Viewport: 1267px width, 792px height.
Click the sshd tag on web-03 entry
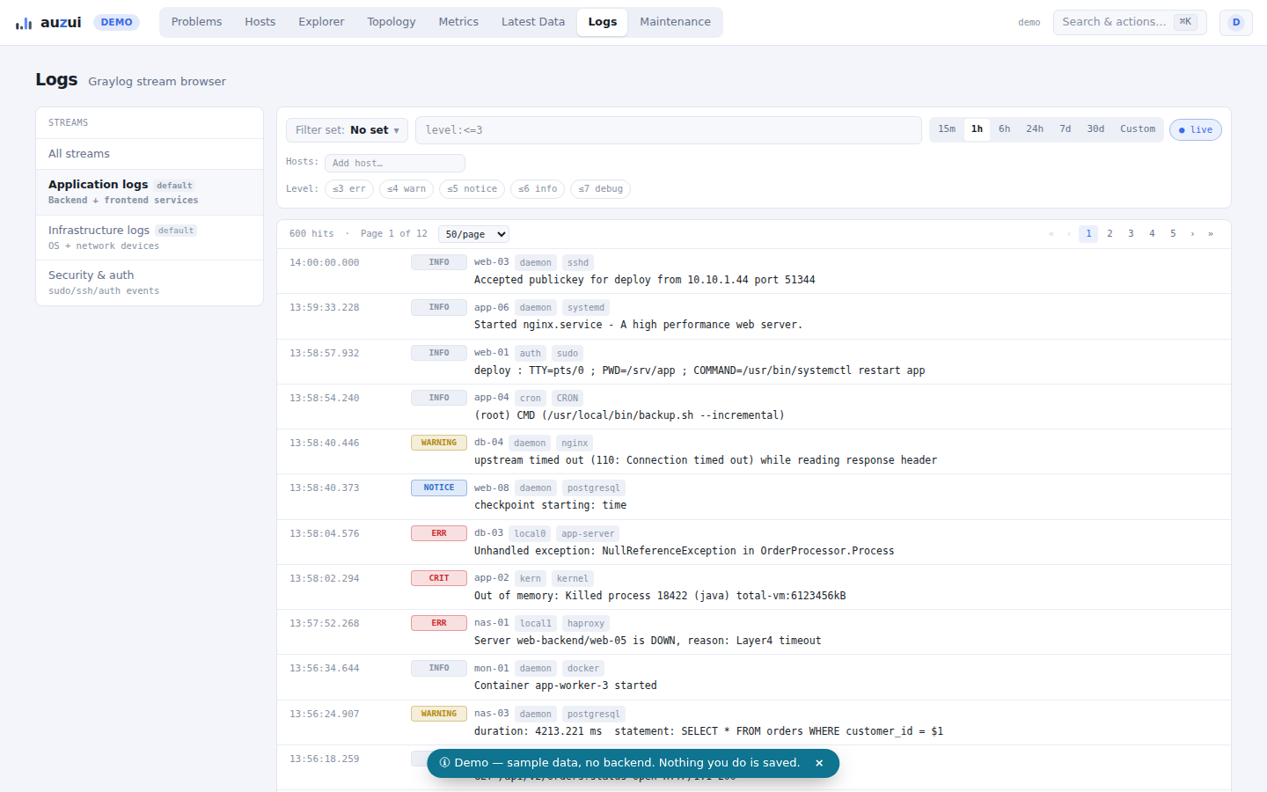click(578, 262)
